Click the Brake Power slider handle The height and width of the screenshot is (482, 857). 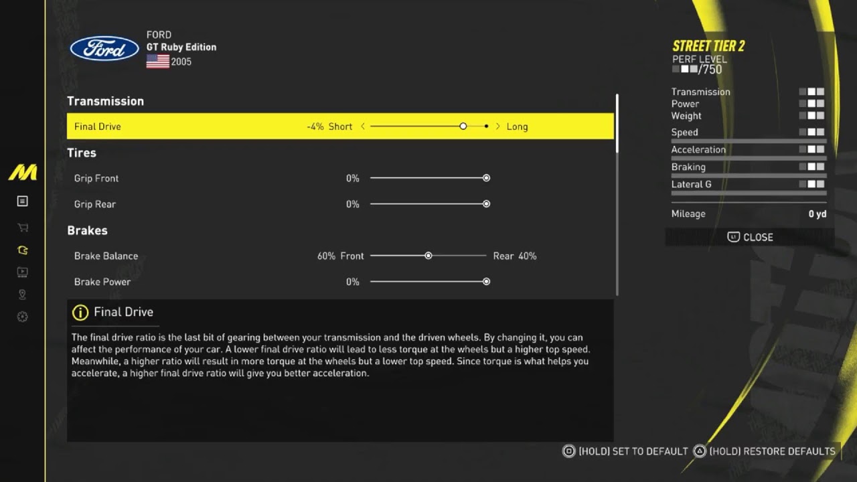(x=486, y=282)
